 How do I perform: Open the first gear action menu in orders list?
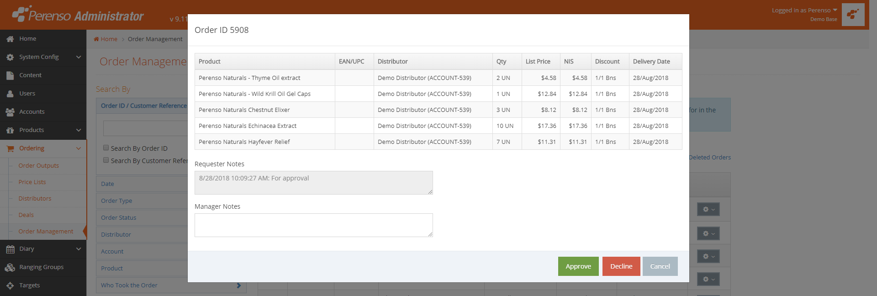(x=708, y=209)
